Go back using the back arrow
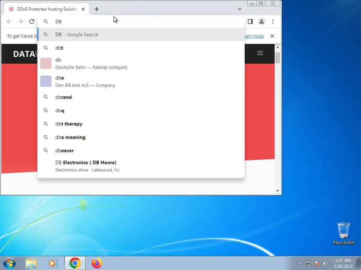Viewport: 361px width, 270px height. (9, 21)
